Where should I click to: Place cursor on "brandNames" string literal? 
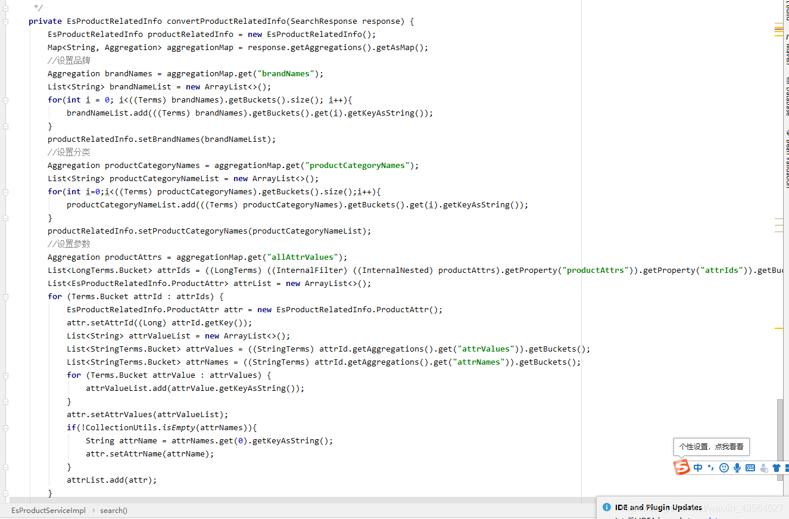pos(285,74)
